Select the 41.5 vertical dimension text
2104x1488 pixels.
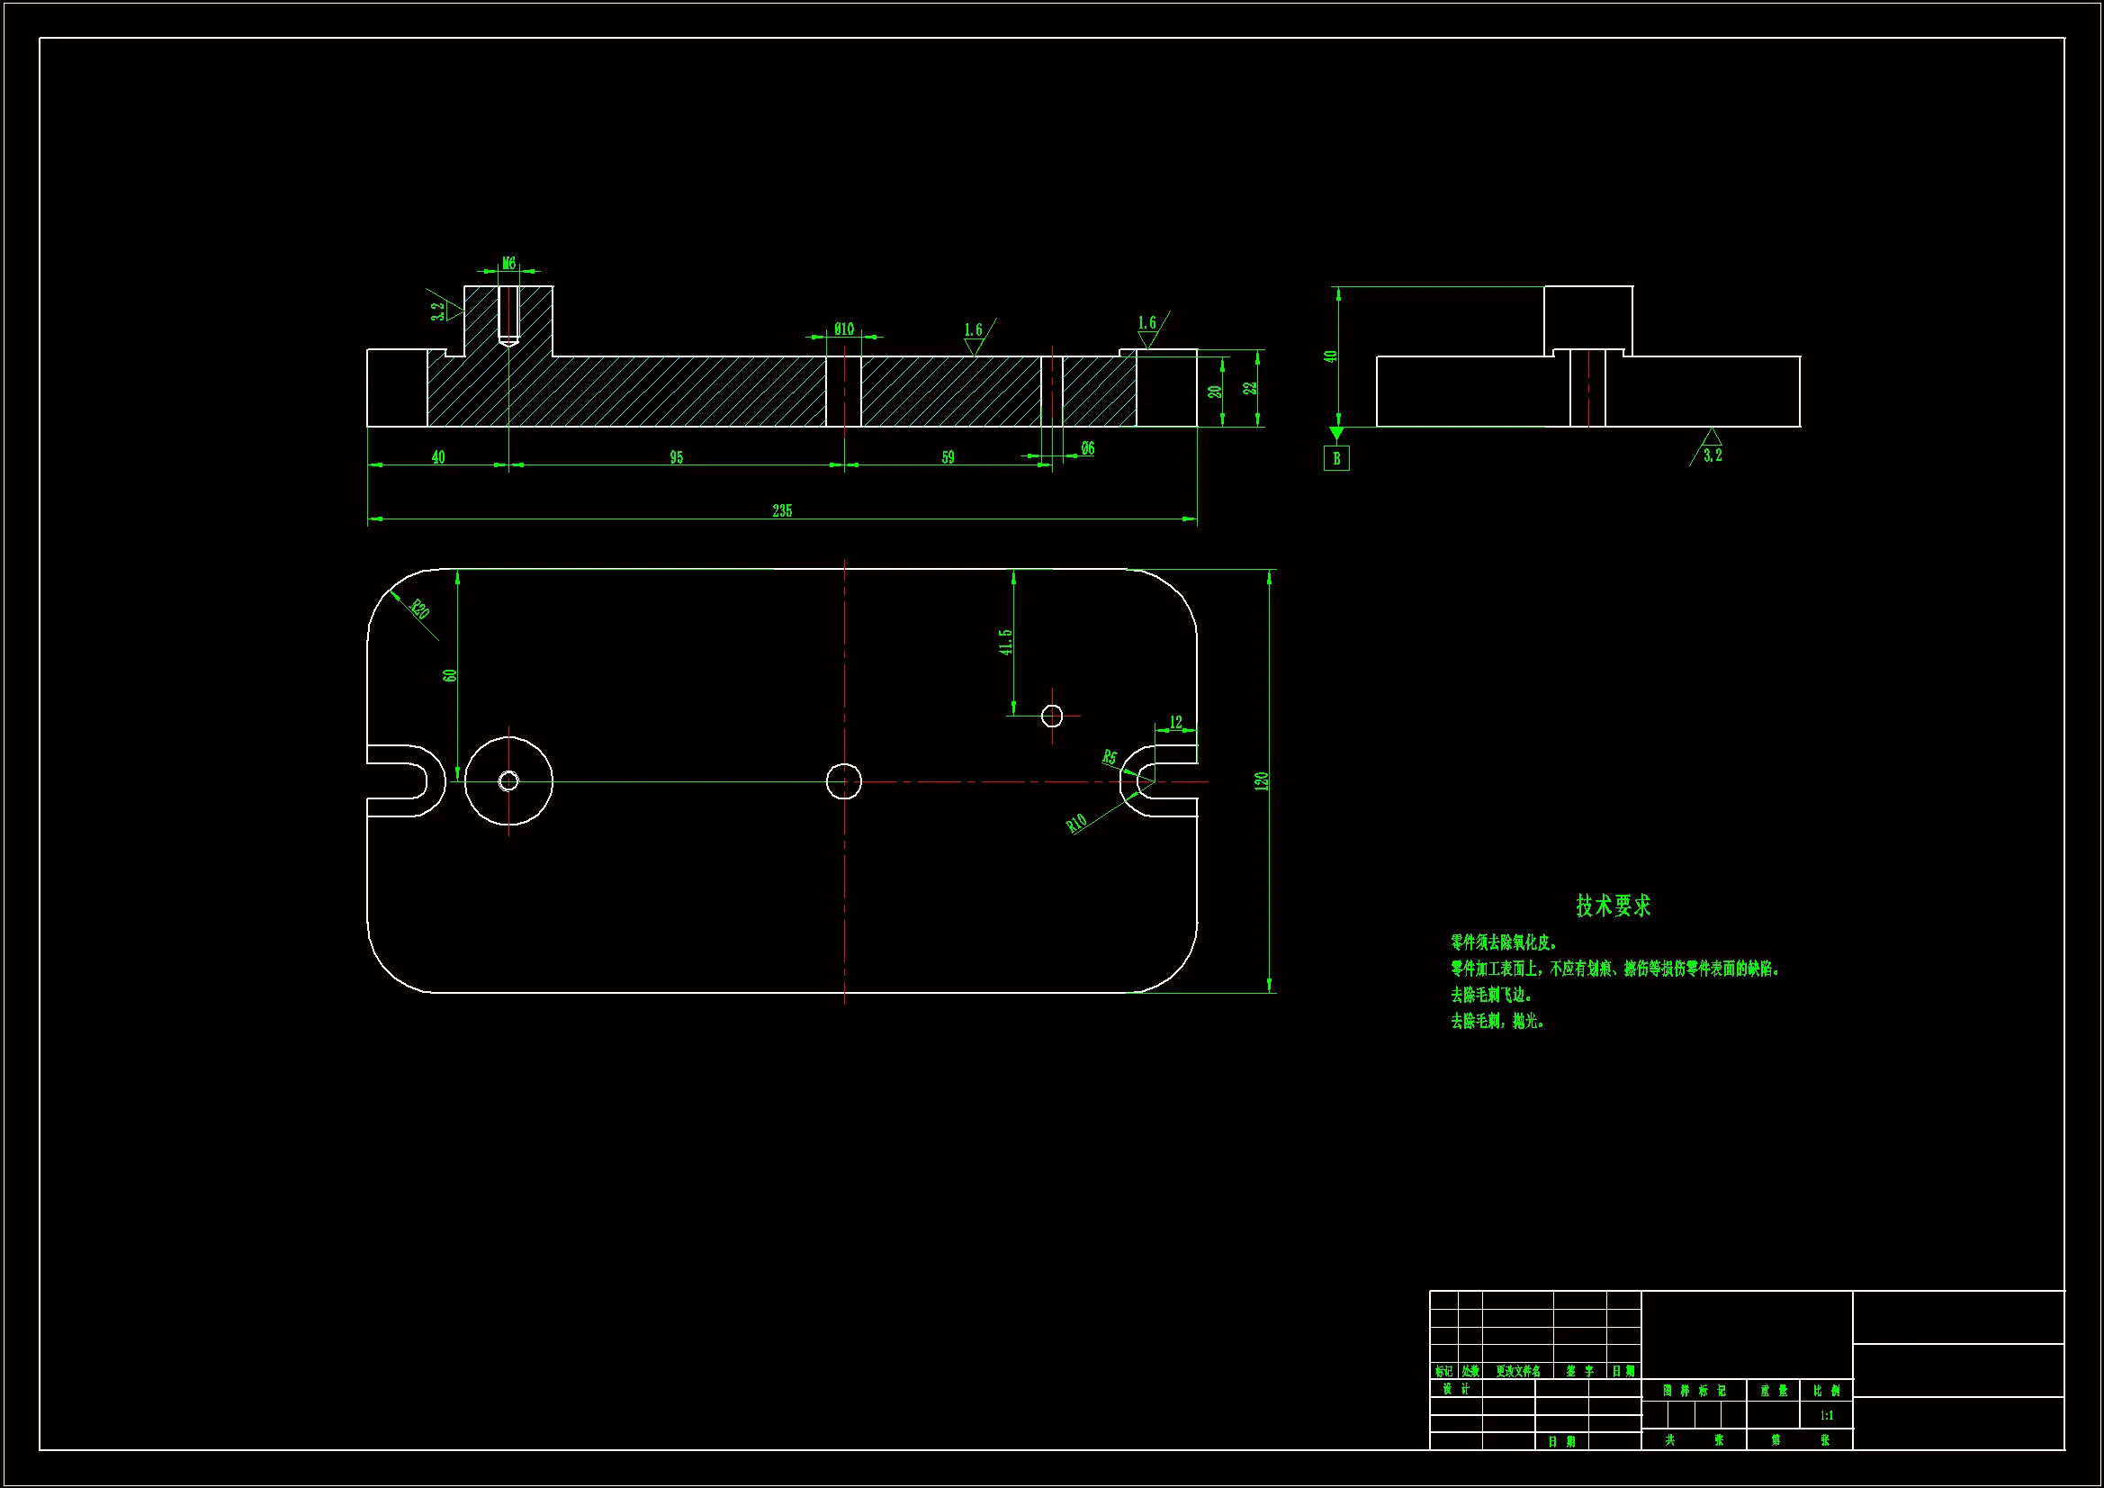(1005, 642)
